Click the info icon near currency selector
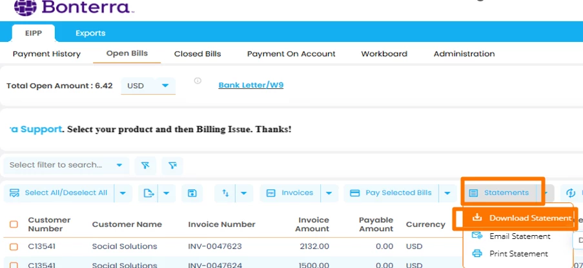The width and height of the screenshot is (583, 268). 198,81
